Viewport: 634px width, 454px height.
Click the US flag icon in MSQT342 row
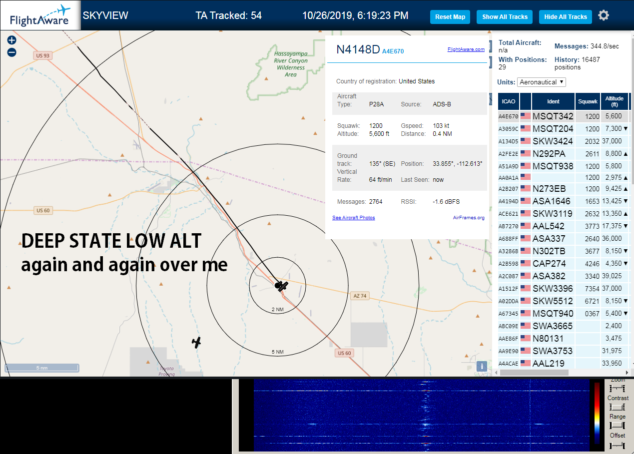coord(526,116)
